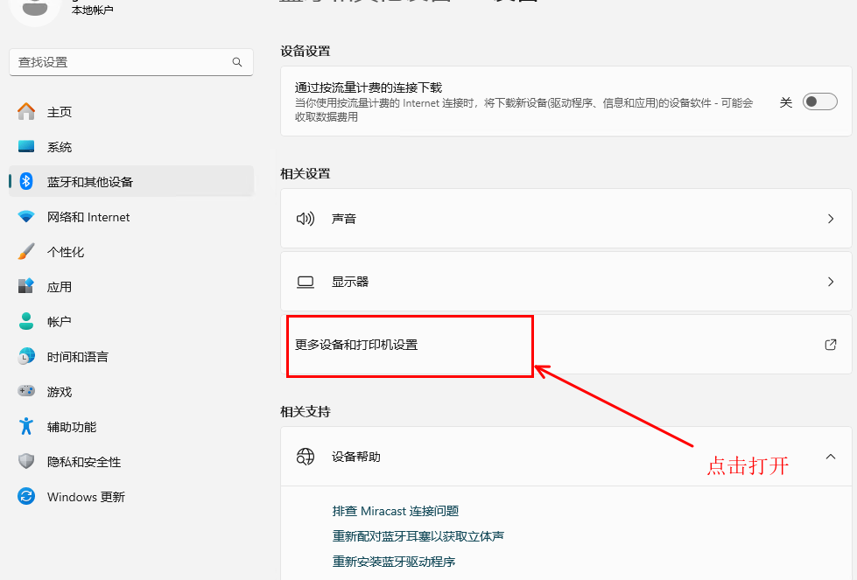The width and height of the screenshot is (857, 580).
Task: Open Personalization (个性化) paintbrush icon
Action: pyautogui.click(x=26, y=252)
